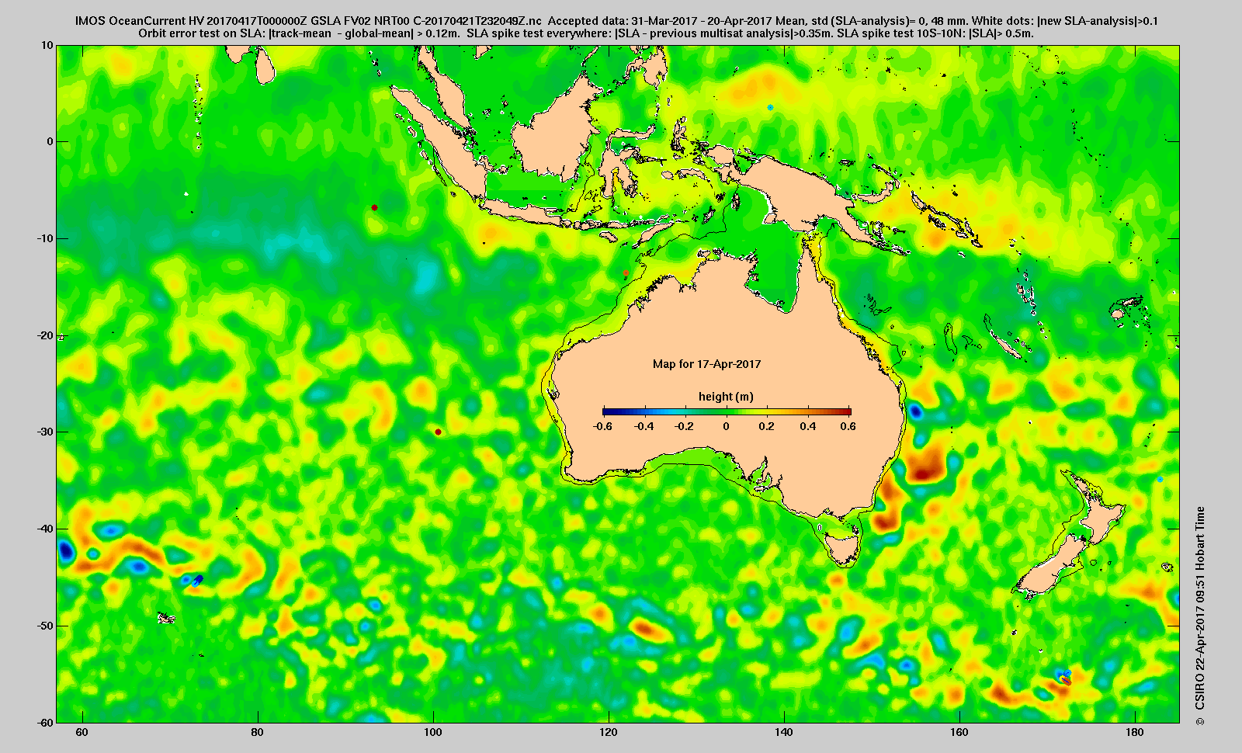This screenshot has height=753, width=1242.
Task: Click the dark blue eddy off eastern Australia
Action: (916, 411)
